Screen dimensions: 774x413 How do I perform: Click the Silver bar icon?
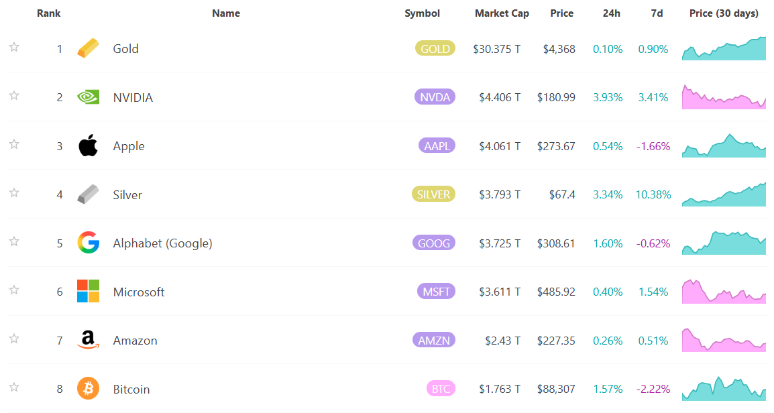point(88,194)
